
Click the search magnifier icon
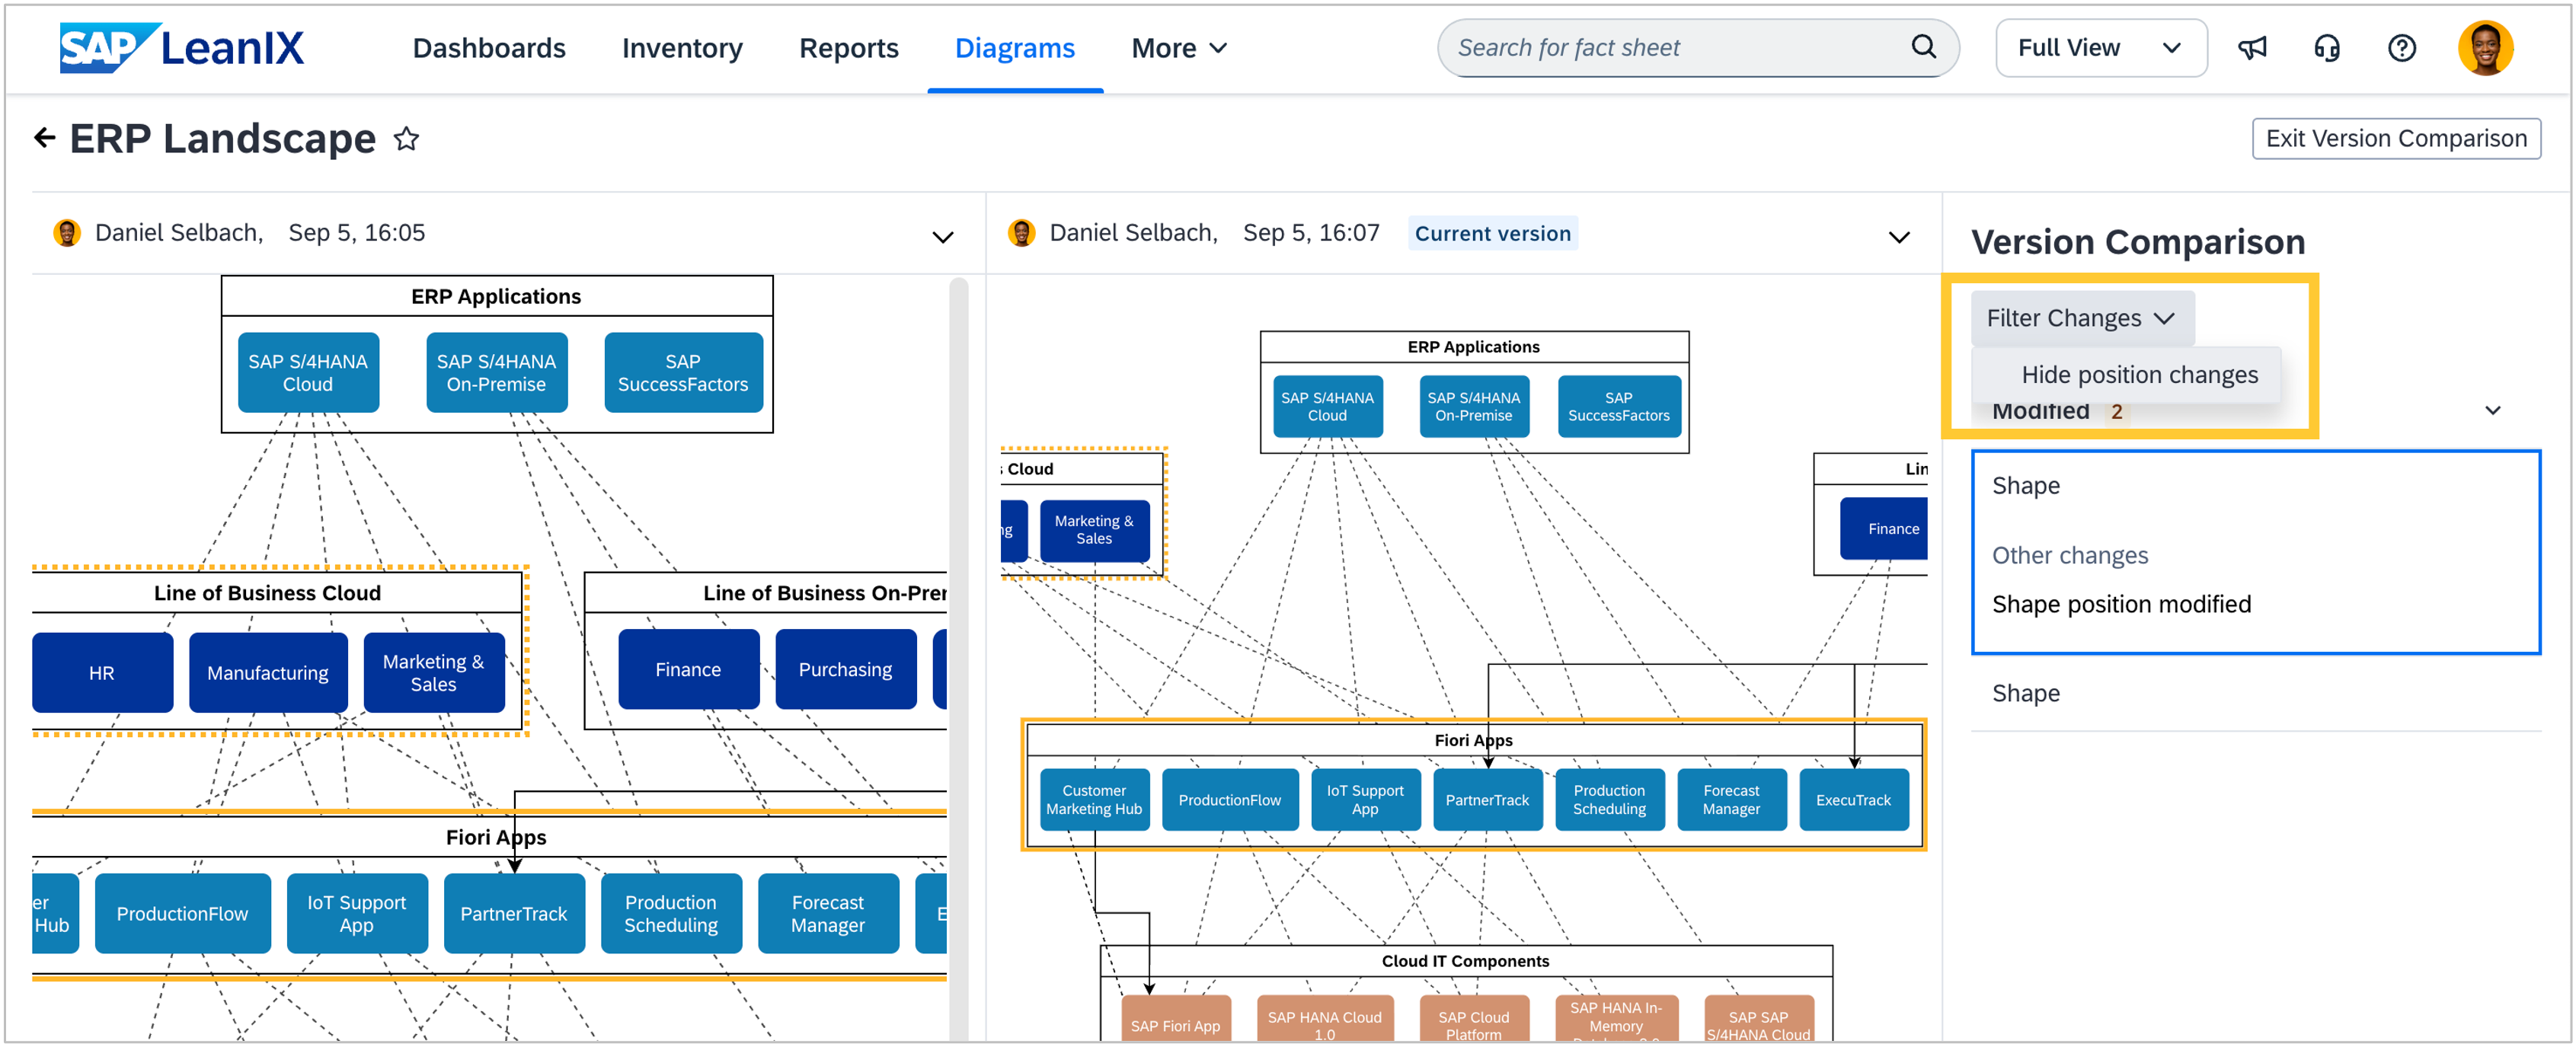(x=1923, y=47)
